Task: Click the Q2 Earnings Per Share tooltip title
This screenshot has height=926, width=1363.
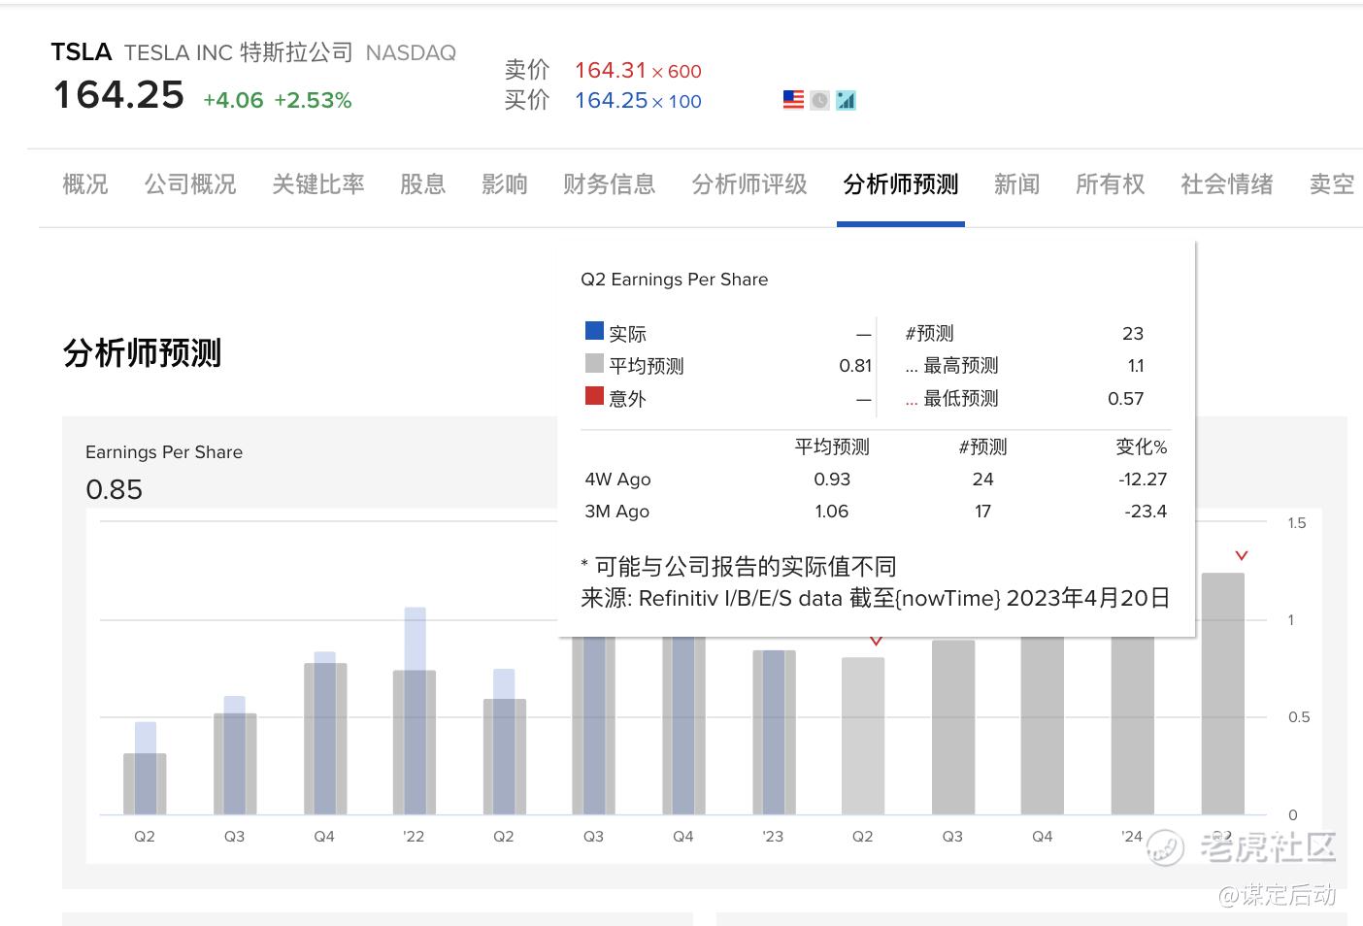Action: pyautogui.click(x=674, y=280)
